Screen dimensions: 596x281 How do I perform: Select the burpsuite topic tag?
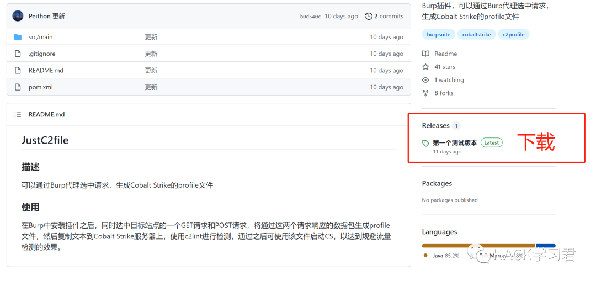439,35
